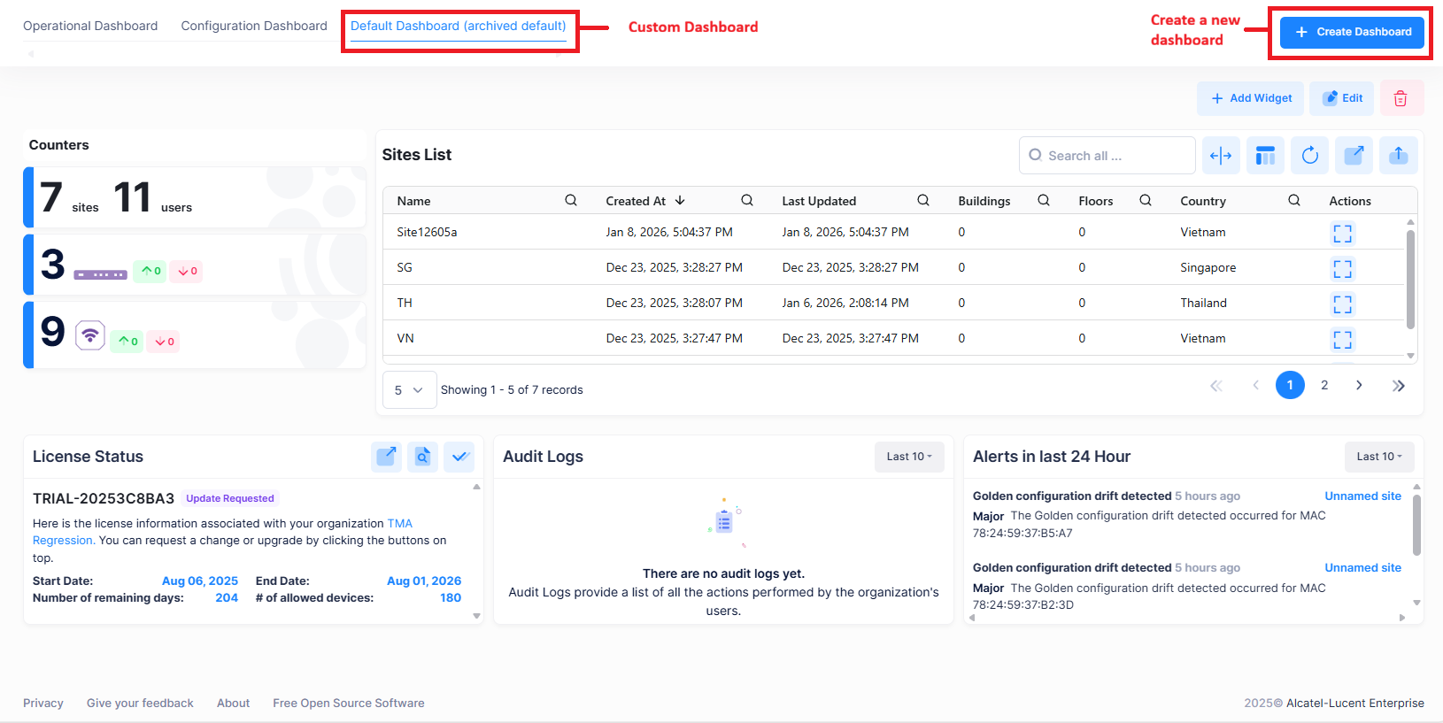1443x723 pixels.
Task: Click the export upload icon in Sites List
Action: point(1398,156)
